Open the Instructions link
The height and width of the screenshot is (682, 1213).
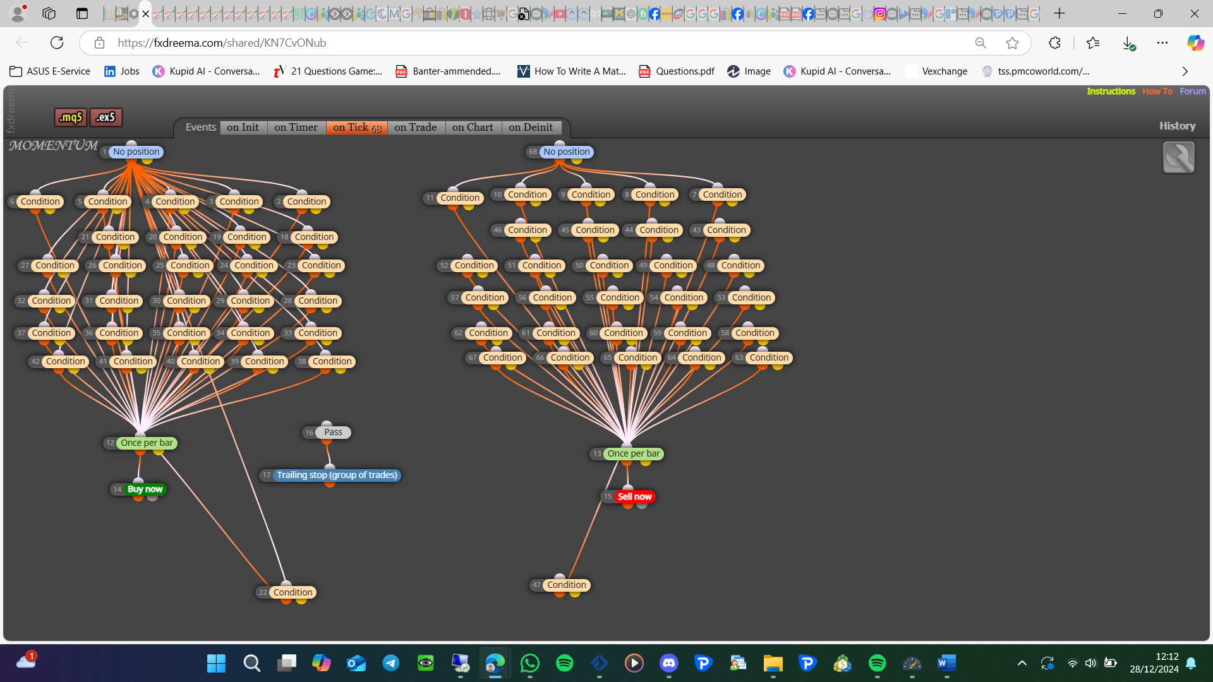tap(1111, 92)
